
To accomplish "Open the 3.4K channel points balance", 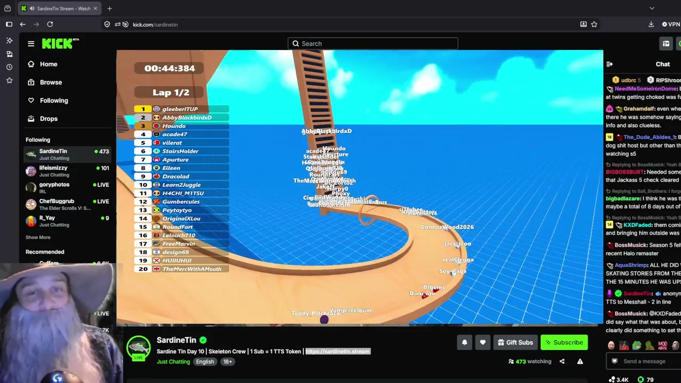I will tap(618, 380).
